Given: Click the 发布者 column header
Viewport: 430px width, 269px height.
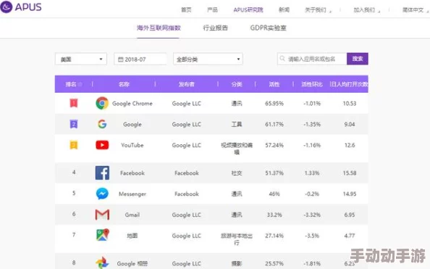Looking at the screenshot, I should pyautogui.click(x=187, y=84).
